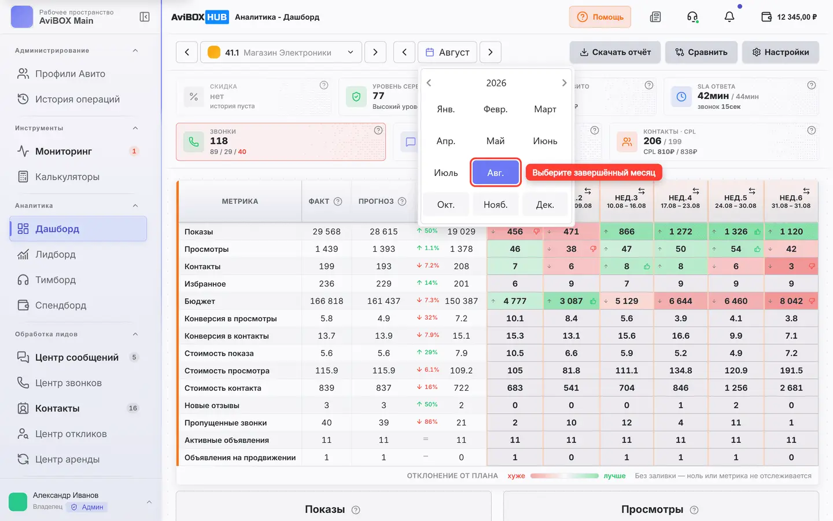Collapse the sidebar panel icon
The image size is (833, 521).
145,17
